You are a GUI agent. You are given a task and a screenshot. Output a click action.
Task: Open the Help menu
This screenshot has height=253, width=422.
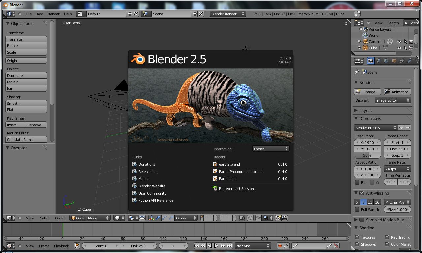tap(68, 14)
